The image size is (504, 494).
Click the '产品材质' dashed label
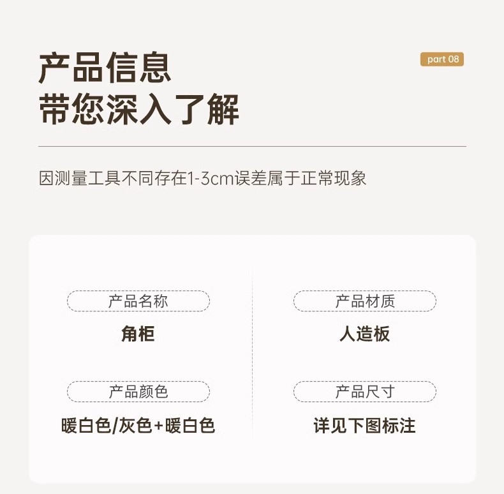tap(365, 301)
